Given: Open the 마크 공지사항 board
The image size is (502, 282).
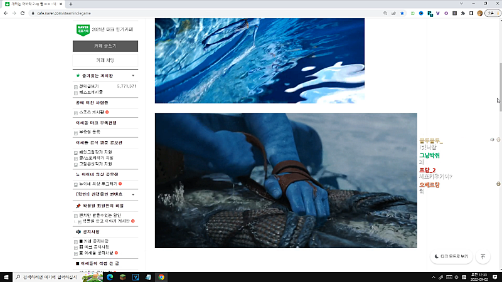Looking at the screenshot, I should pos(94,247).
